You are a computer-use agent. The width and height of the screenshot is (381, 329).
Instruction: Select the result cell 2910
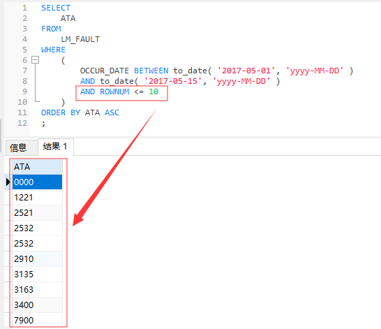37,258
